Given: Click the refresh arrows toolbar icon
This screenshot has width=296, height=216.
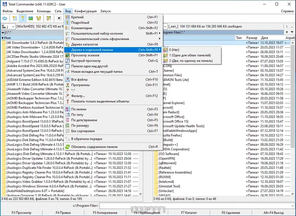Looking at the screenshot, I should tap(4, 18).
